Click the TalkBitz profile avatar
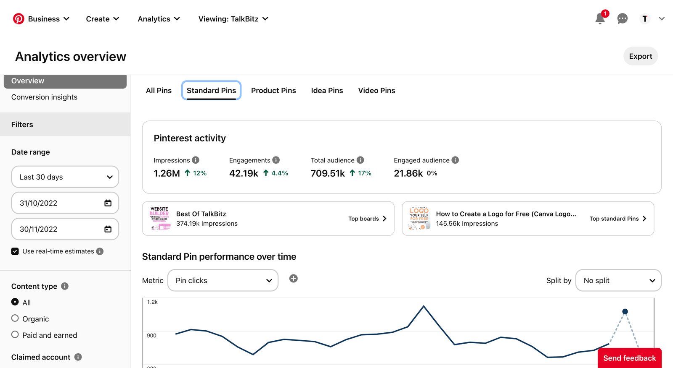 (x=645, y=19)
